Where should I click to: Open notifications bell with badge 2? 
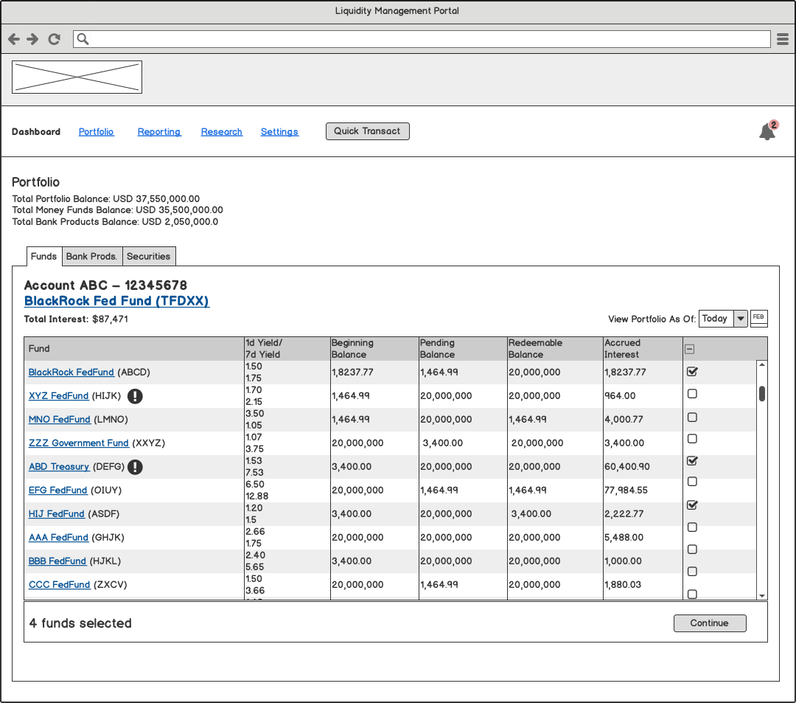(768, 131)
